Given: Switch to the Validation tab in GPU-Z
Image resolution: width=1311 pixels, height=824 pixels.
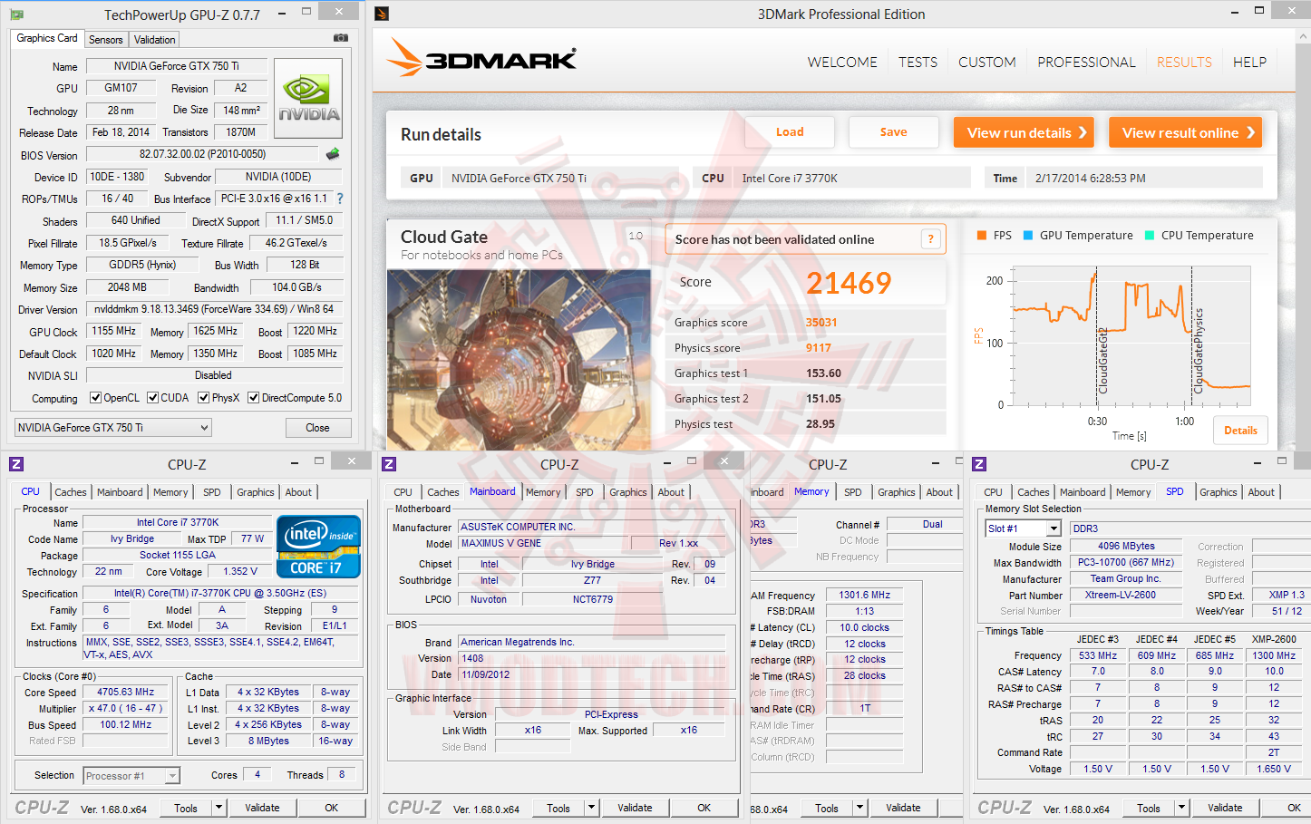Looking at the screenshot, I should click(155, 40).
